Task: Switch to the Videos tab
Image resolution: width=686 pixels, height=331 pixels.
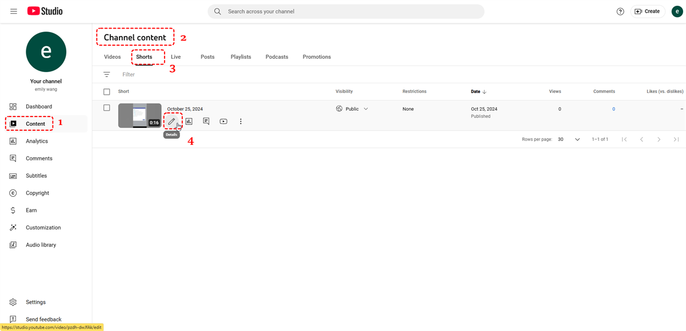Action: click(x=112, y=57)
